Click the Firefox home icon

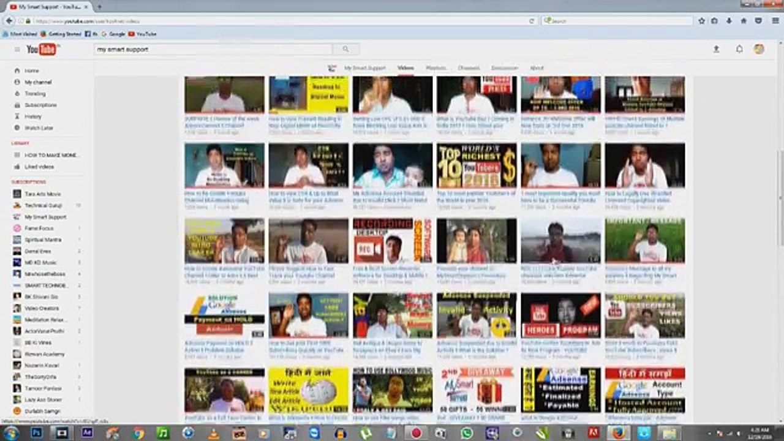744,21
